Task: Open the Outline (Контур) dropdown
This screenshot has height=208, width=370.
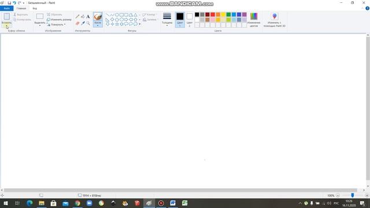Action: 150,14
